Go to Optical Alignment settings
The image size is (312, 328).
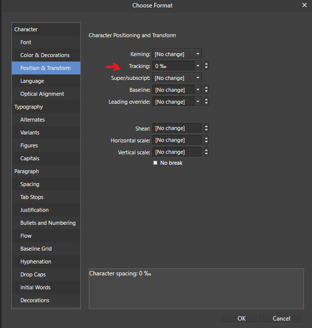tap(42, 94)
